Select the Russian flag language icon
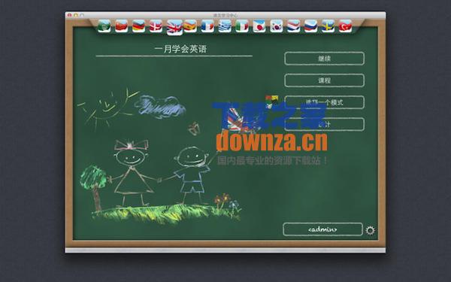Viewport: 451px width, 282px height. [311, 26]
